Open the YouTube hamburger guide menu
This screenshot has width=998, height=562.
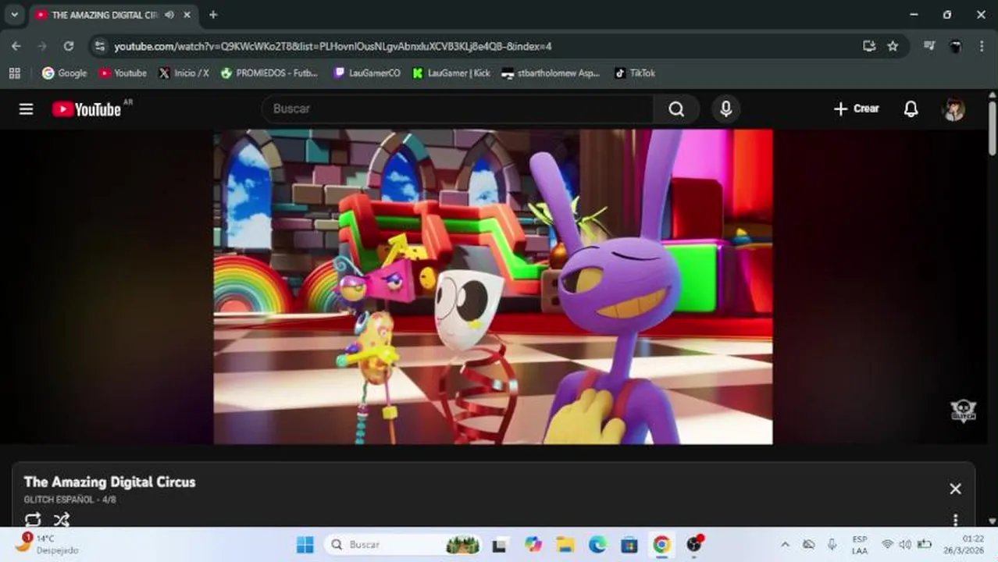pyautogui.click(x=26, y=109)
